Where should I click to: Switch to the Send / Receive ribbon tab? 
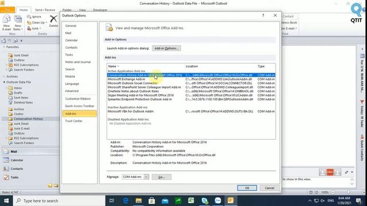[x=45, y=10]
